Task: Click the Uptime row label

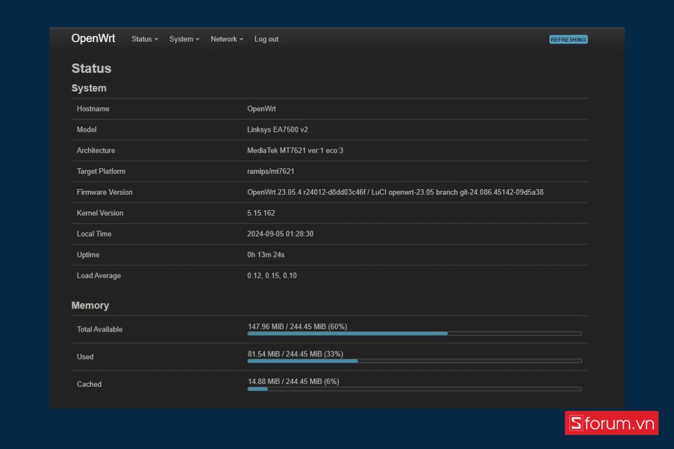Action: (88, 255)
